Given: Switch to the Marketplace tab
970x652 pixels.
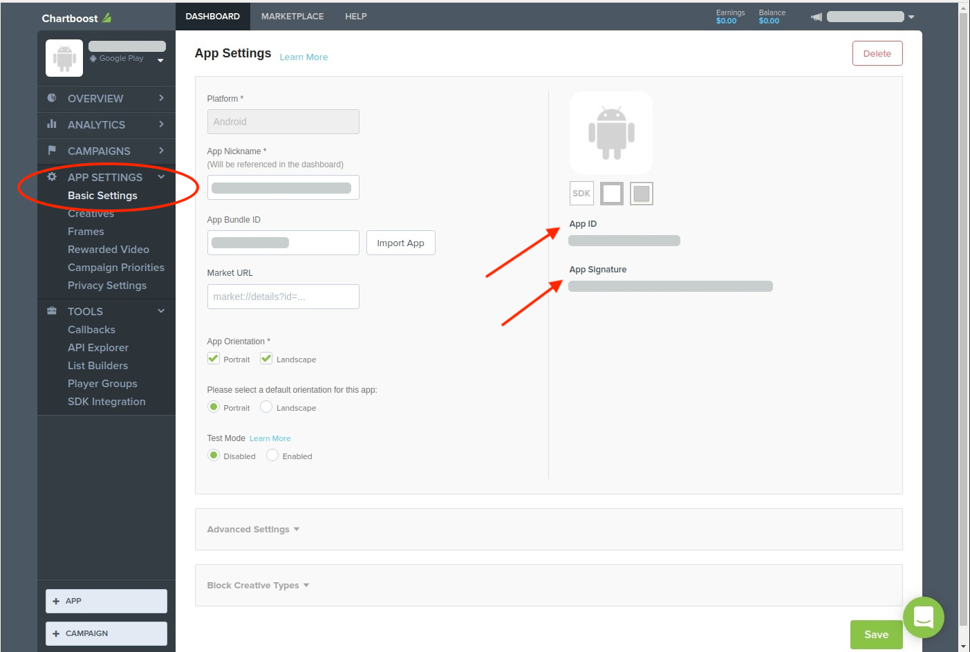Looking at the screenshot, I should point(292,16).
